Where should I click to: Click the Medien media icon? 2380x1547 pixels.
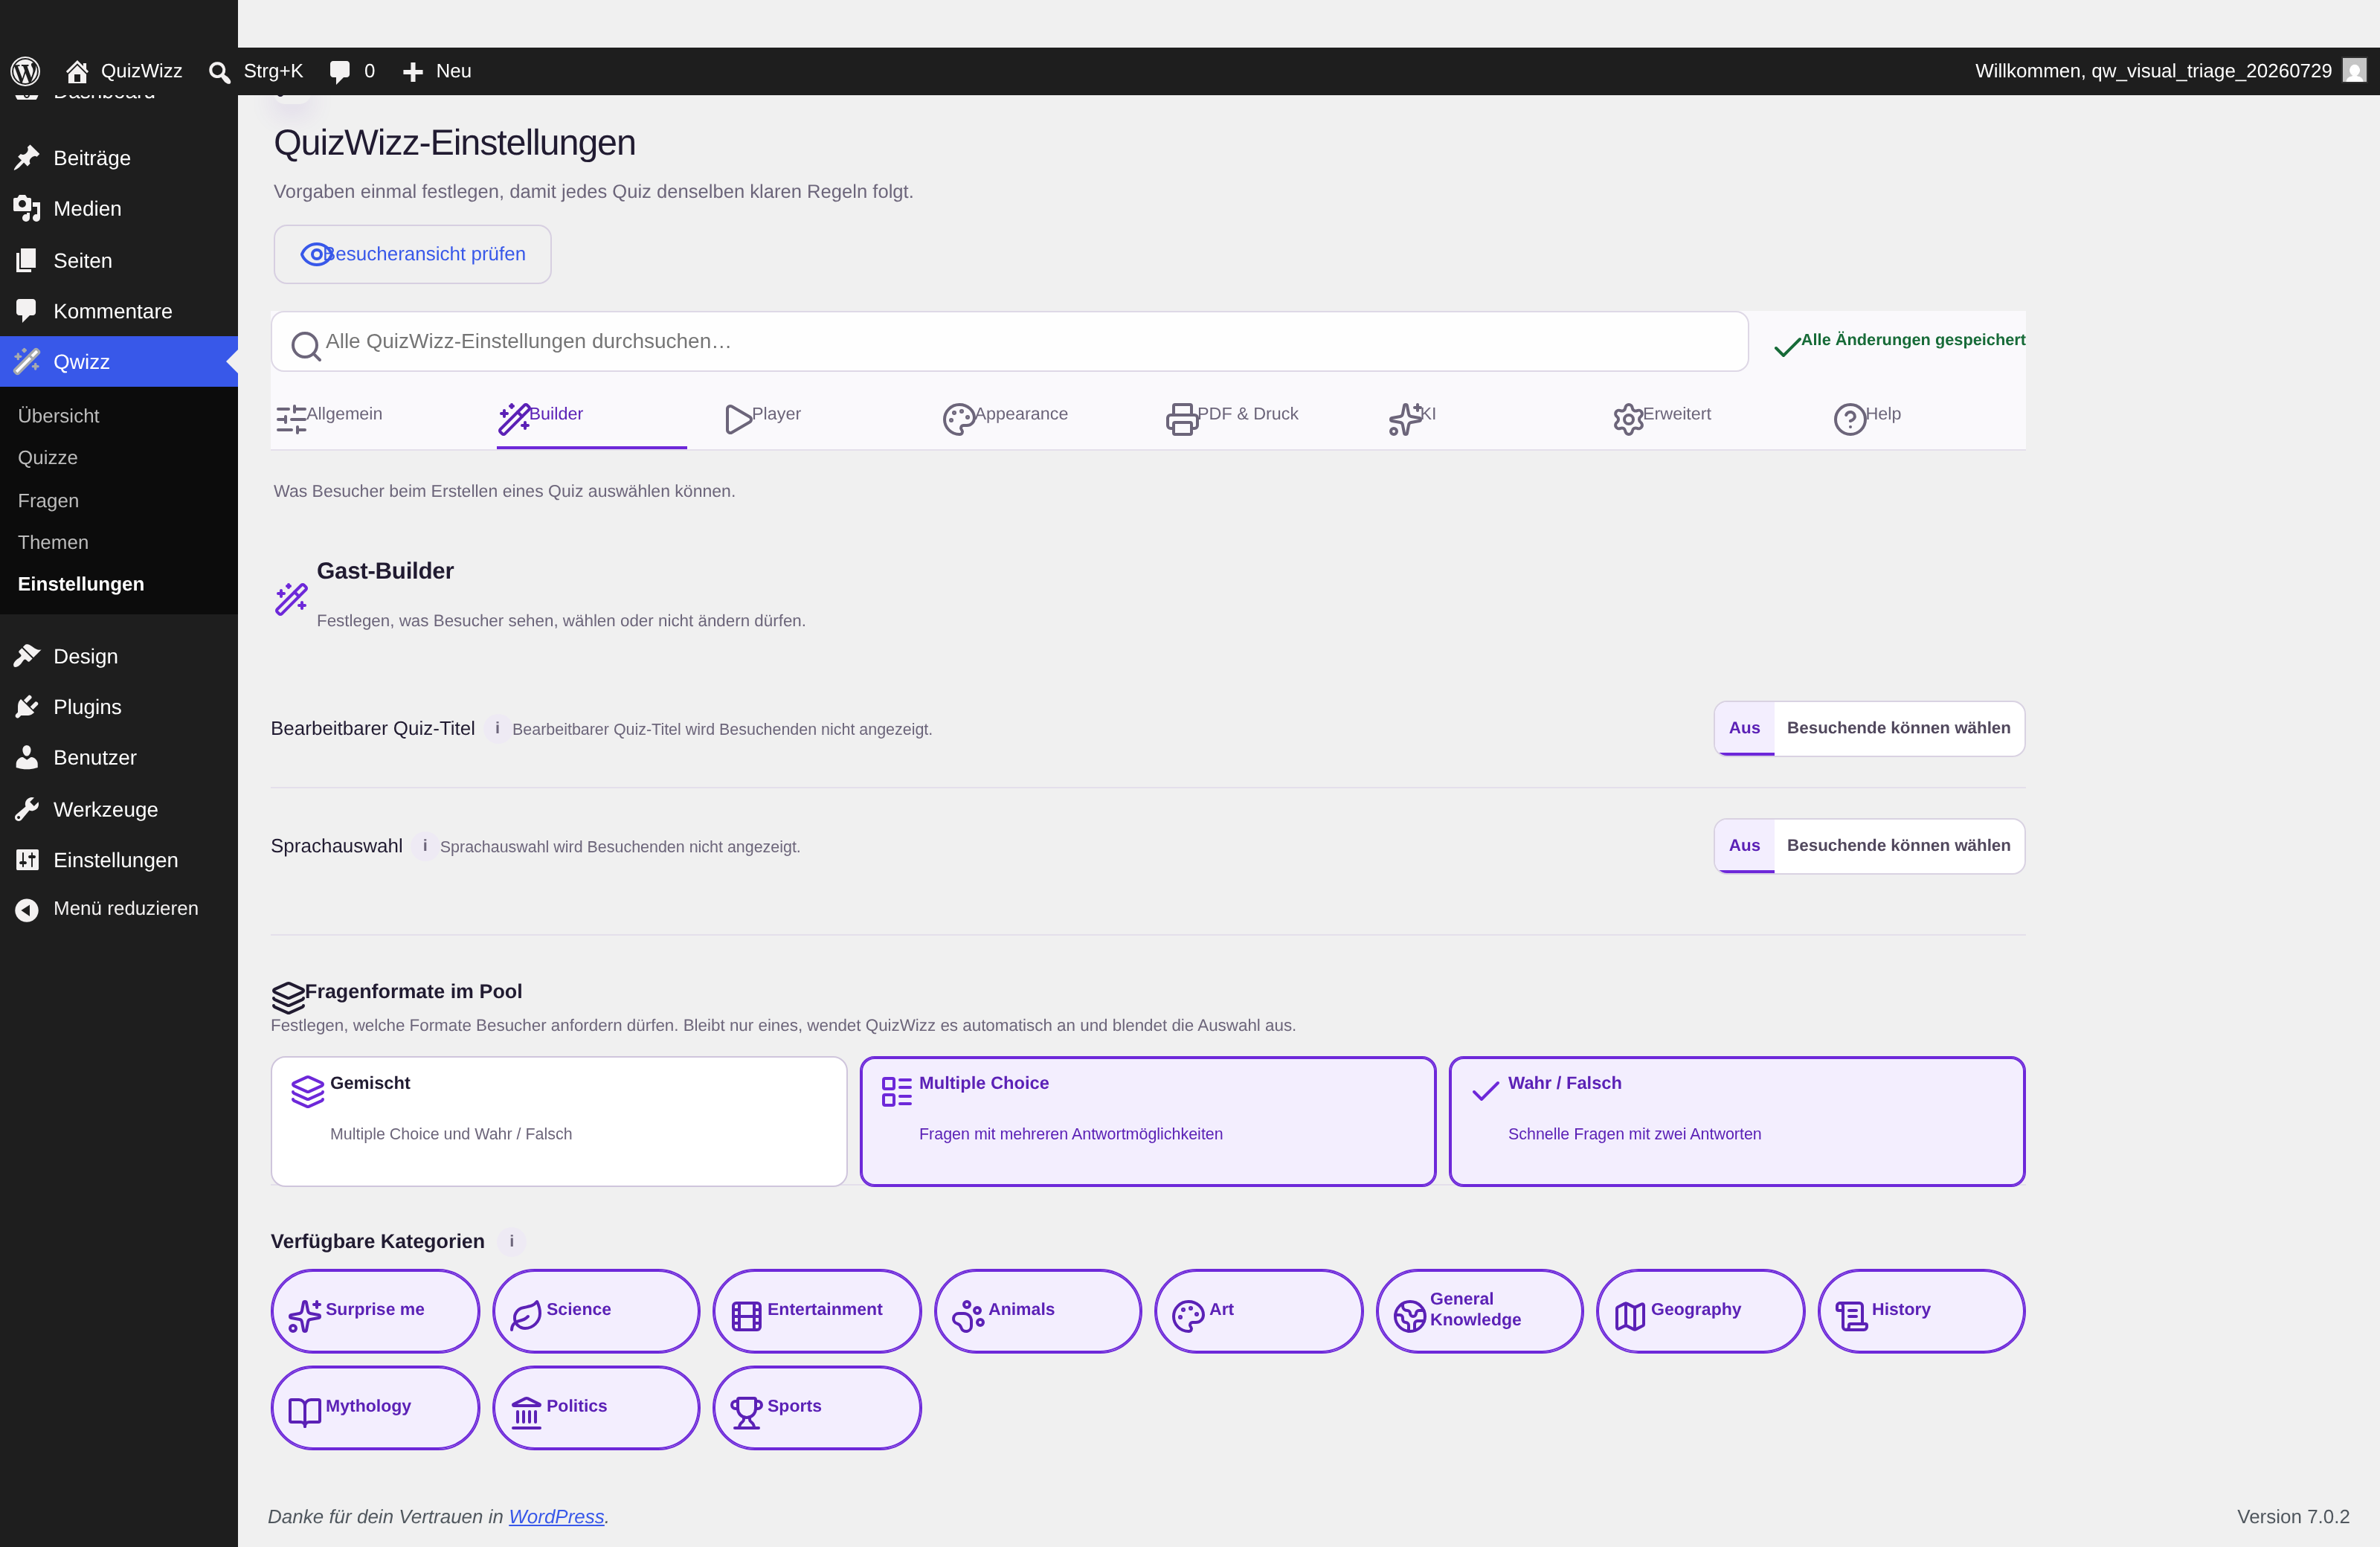[x=27, y=208]
